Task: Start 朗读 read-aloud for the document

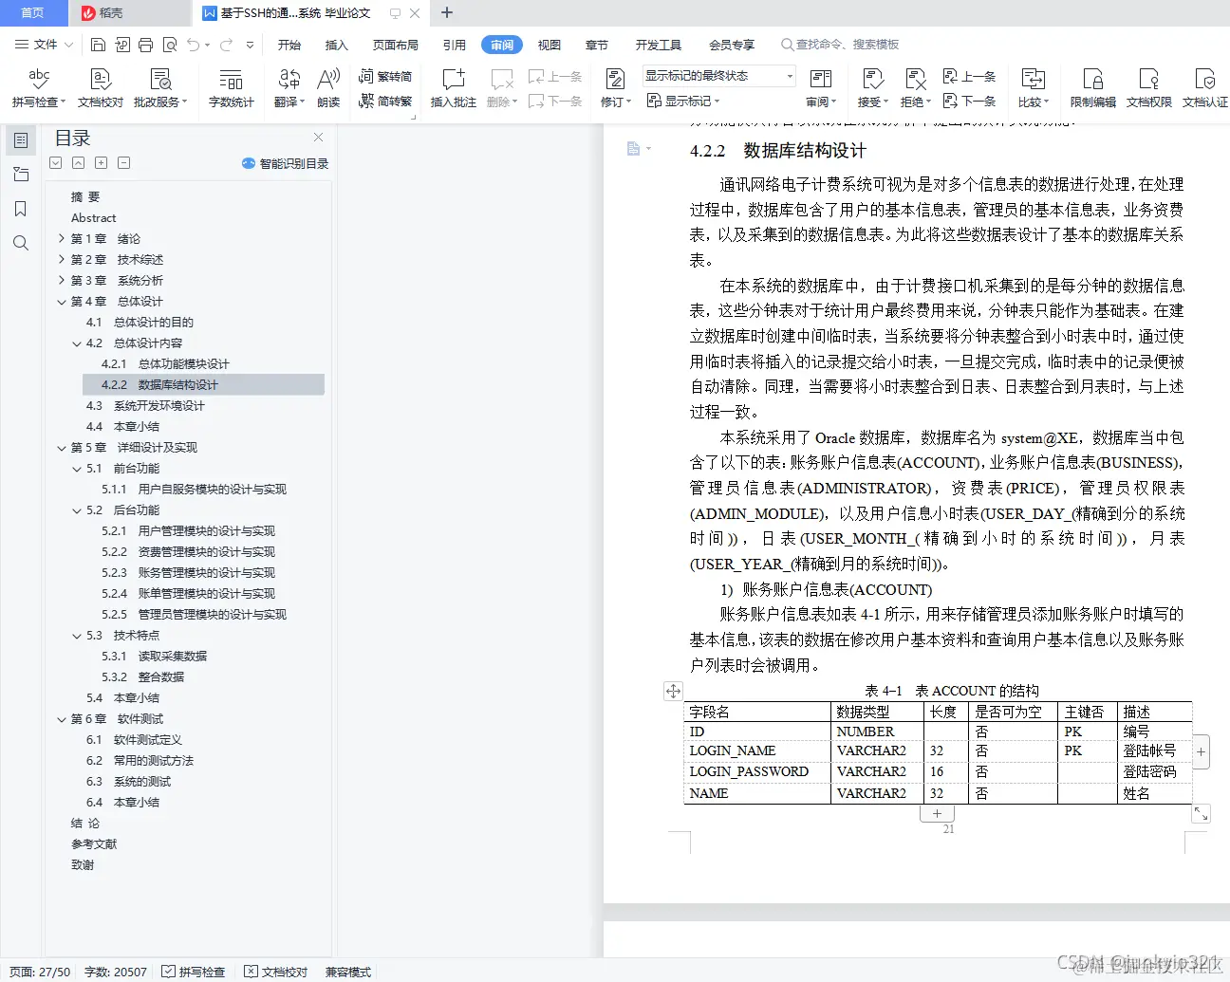Action: click(327, 88)
